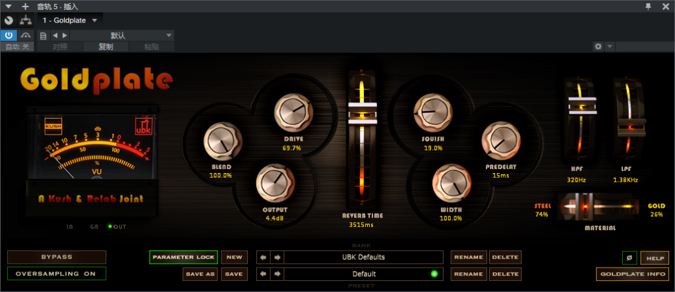
Task: Click the 19.0% squish value
Action: click(433, 148)
